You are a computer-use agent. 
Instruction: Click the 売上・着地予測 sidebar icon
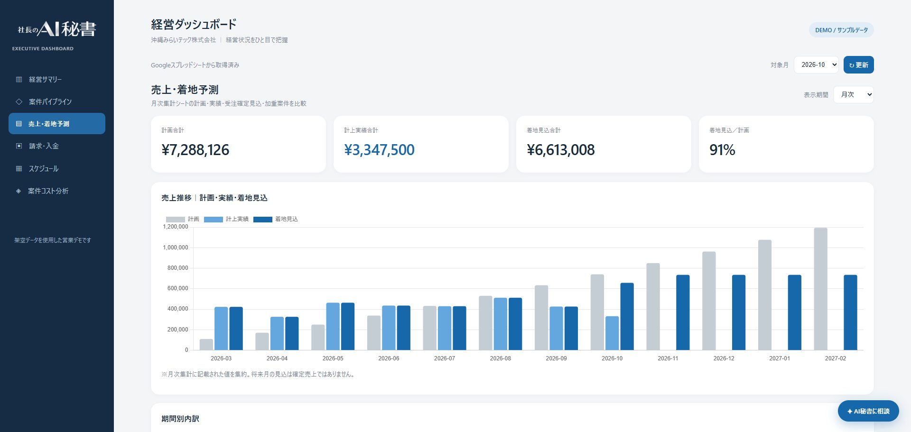click(x=19, y=124)
